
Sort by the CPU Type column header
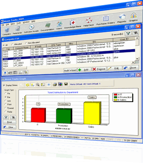56,45
